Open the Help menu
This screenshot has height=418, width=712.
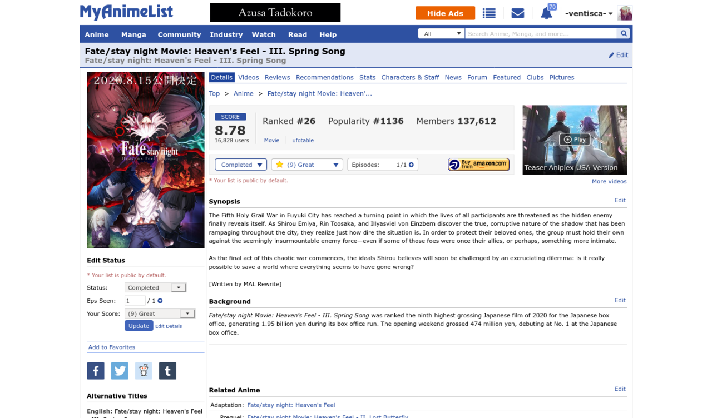[x=328, y=34]
